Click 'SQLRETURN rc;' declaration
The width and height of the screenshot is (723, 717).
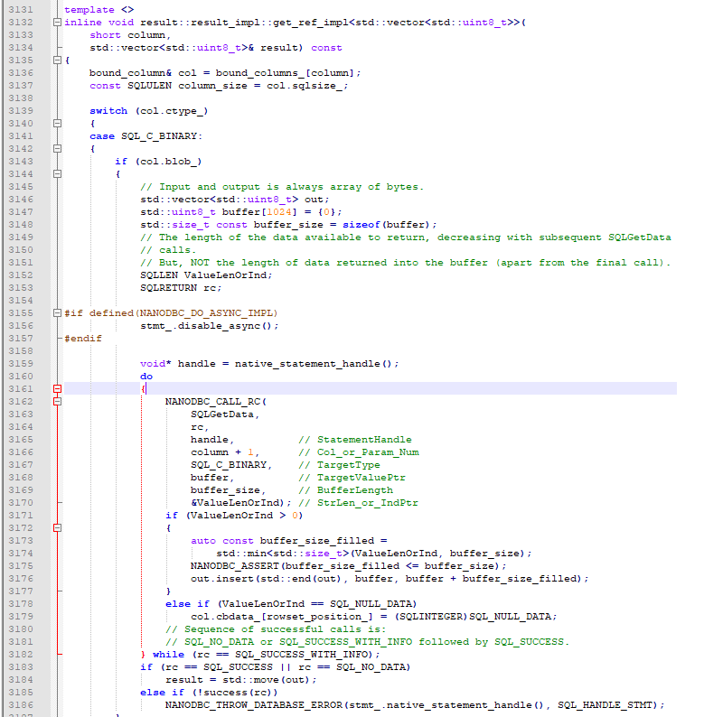(181, 287)
